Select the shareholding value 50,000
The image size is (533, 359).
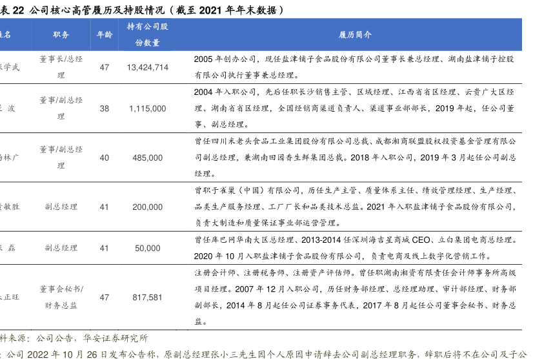[148, 248]
